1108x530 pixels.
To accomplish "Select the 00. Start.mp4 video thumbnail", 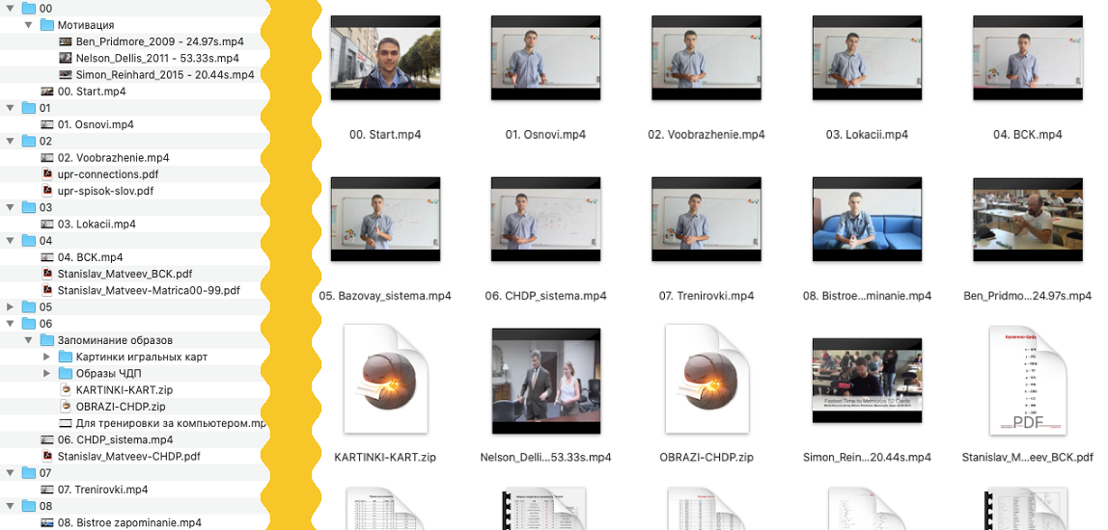I will click(x=385, y=58).
